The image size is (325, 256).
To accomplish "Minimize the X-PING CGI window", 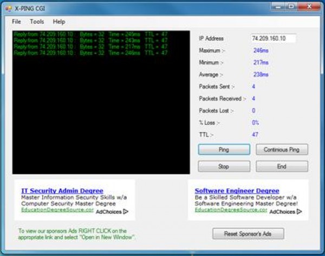I will 278,7.
